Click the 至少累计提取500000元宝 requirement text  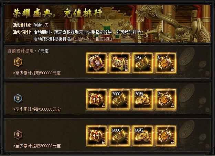[x=37, y=73]
